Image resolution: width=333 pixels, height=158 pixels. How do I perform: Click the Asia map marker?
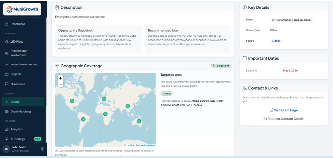127,106
